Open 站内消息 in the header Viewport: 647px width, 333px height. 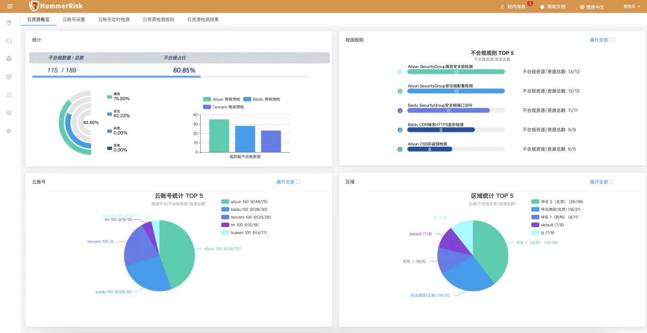tap(516, 7)
